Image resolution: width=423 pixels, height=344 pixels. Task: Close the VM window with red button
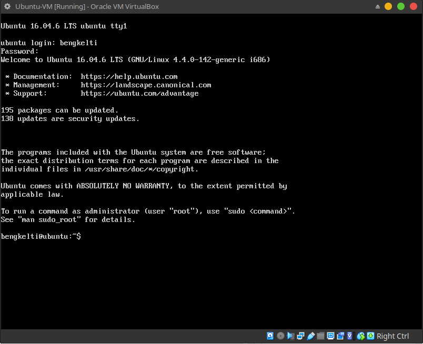coord(414,6)
